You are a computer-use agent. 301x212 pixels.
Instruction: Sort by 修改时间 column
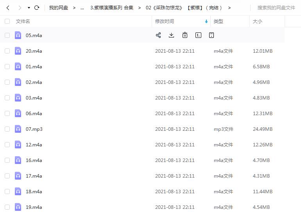(165, 21)
